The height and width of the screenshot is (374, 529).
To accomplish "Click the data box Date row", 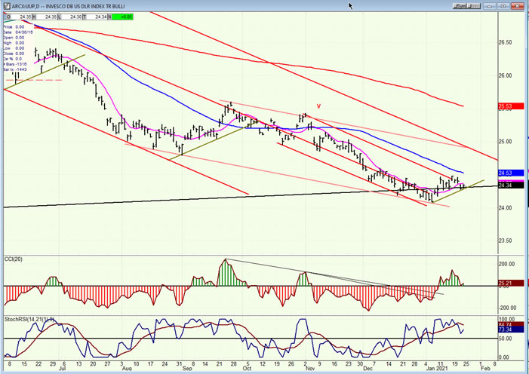I will (20, 32).
